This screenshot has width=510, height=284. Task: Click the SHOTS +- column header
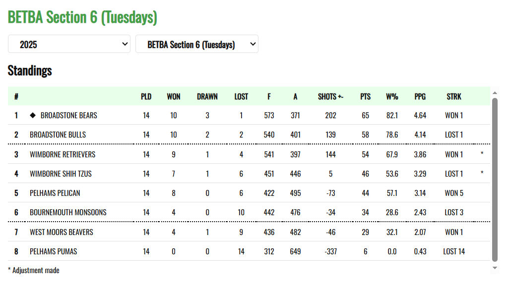pos(330,96)
